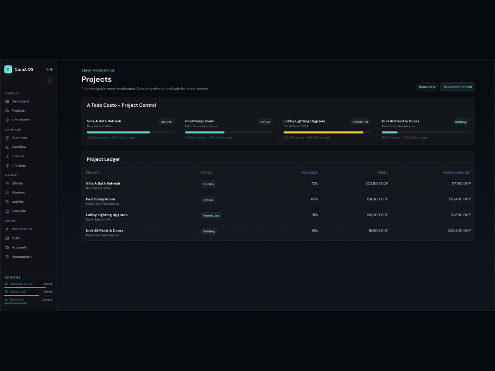Click the yellow Lobby Lighting Upgrade progress bar

327,133
